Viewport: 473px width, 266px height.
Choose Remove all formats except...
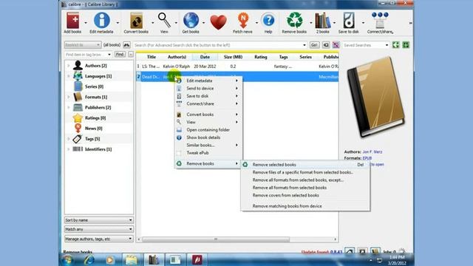tap(305, 180)
